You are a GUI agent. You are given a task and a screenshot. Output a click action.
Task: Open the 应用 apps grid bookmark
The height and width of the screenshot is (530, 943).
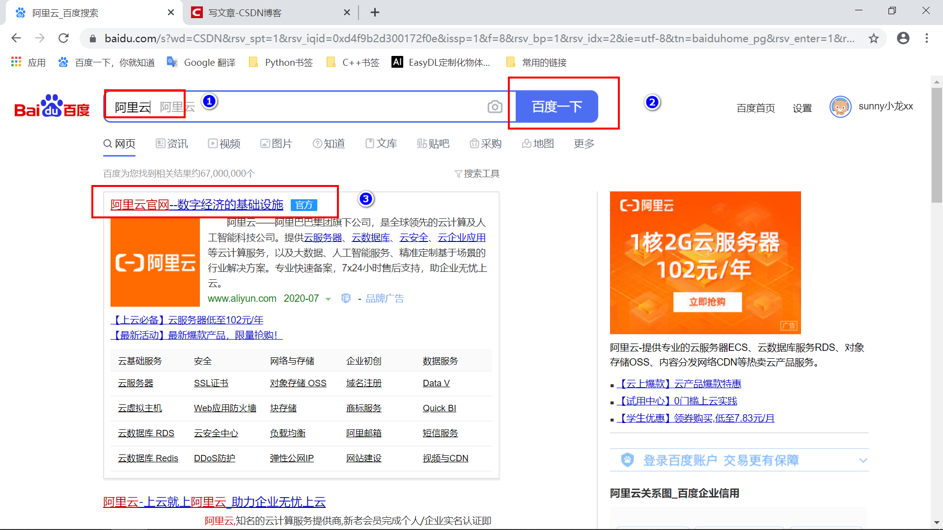tap(28, 62)
